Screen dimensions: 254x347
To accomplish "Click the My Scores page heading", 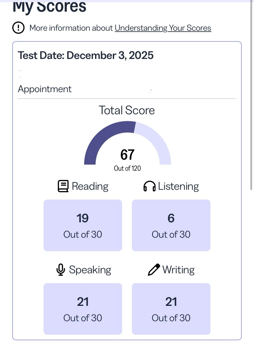I will tap(49, 7).
